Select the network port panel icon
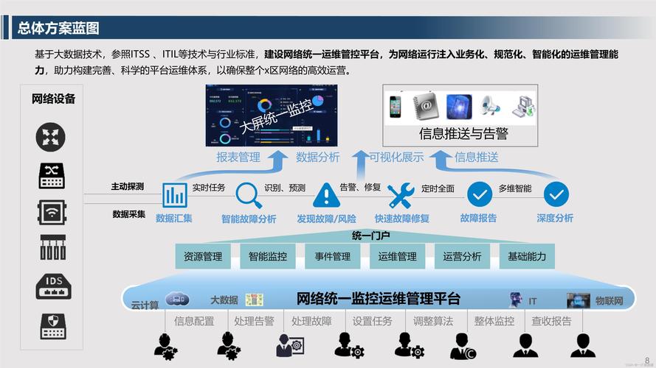 point(52,247)
